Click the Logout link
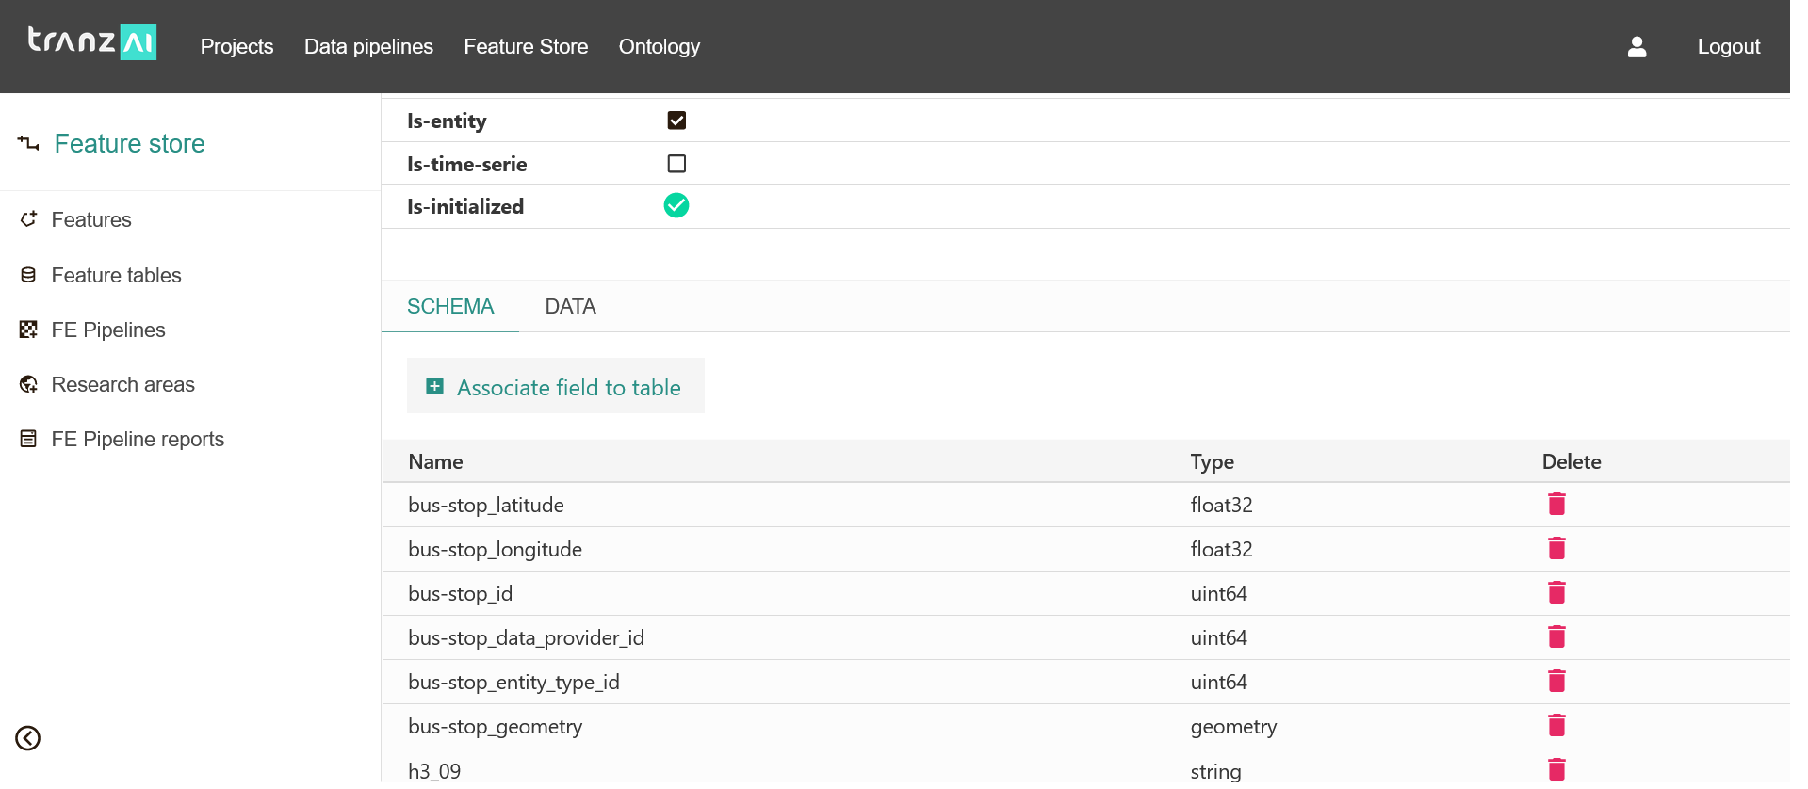The width and height of the screenshot is (1808, 789). [x=1728, y=47]
